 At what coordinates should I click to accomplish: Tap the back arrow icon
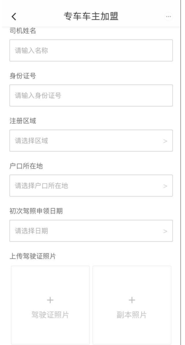tap(14, 17)
